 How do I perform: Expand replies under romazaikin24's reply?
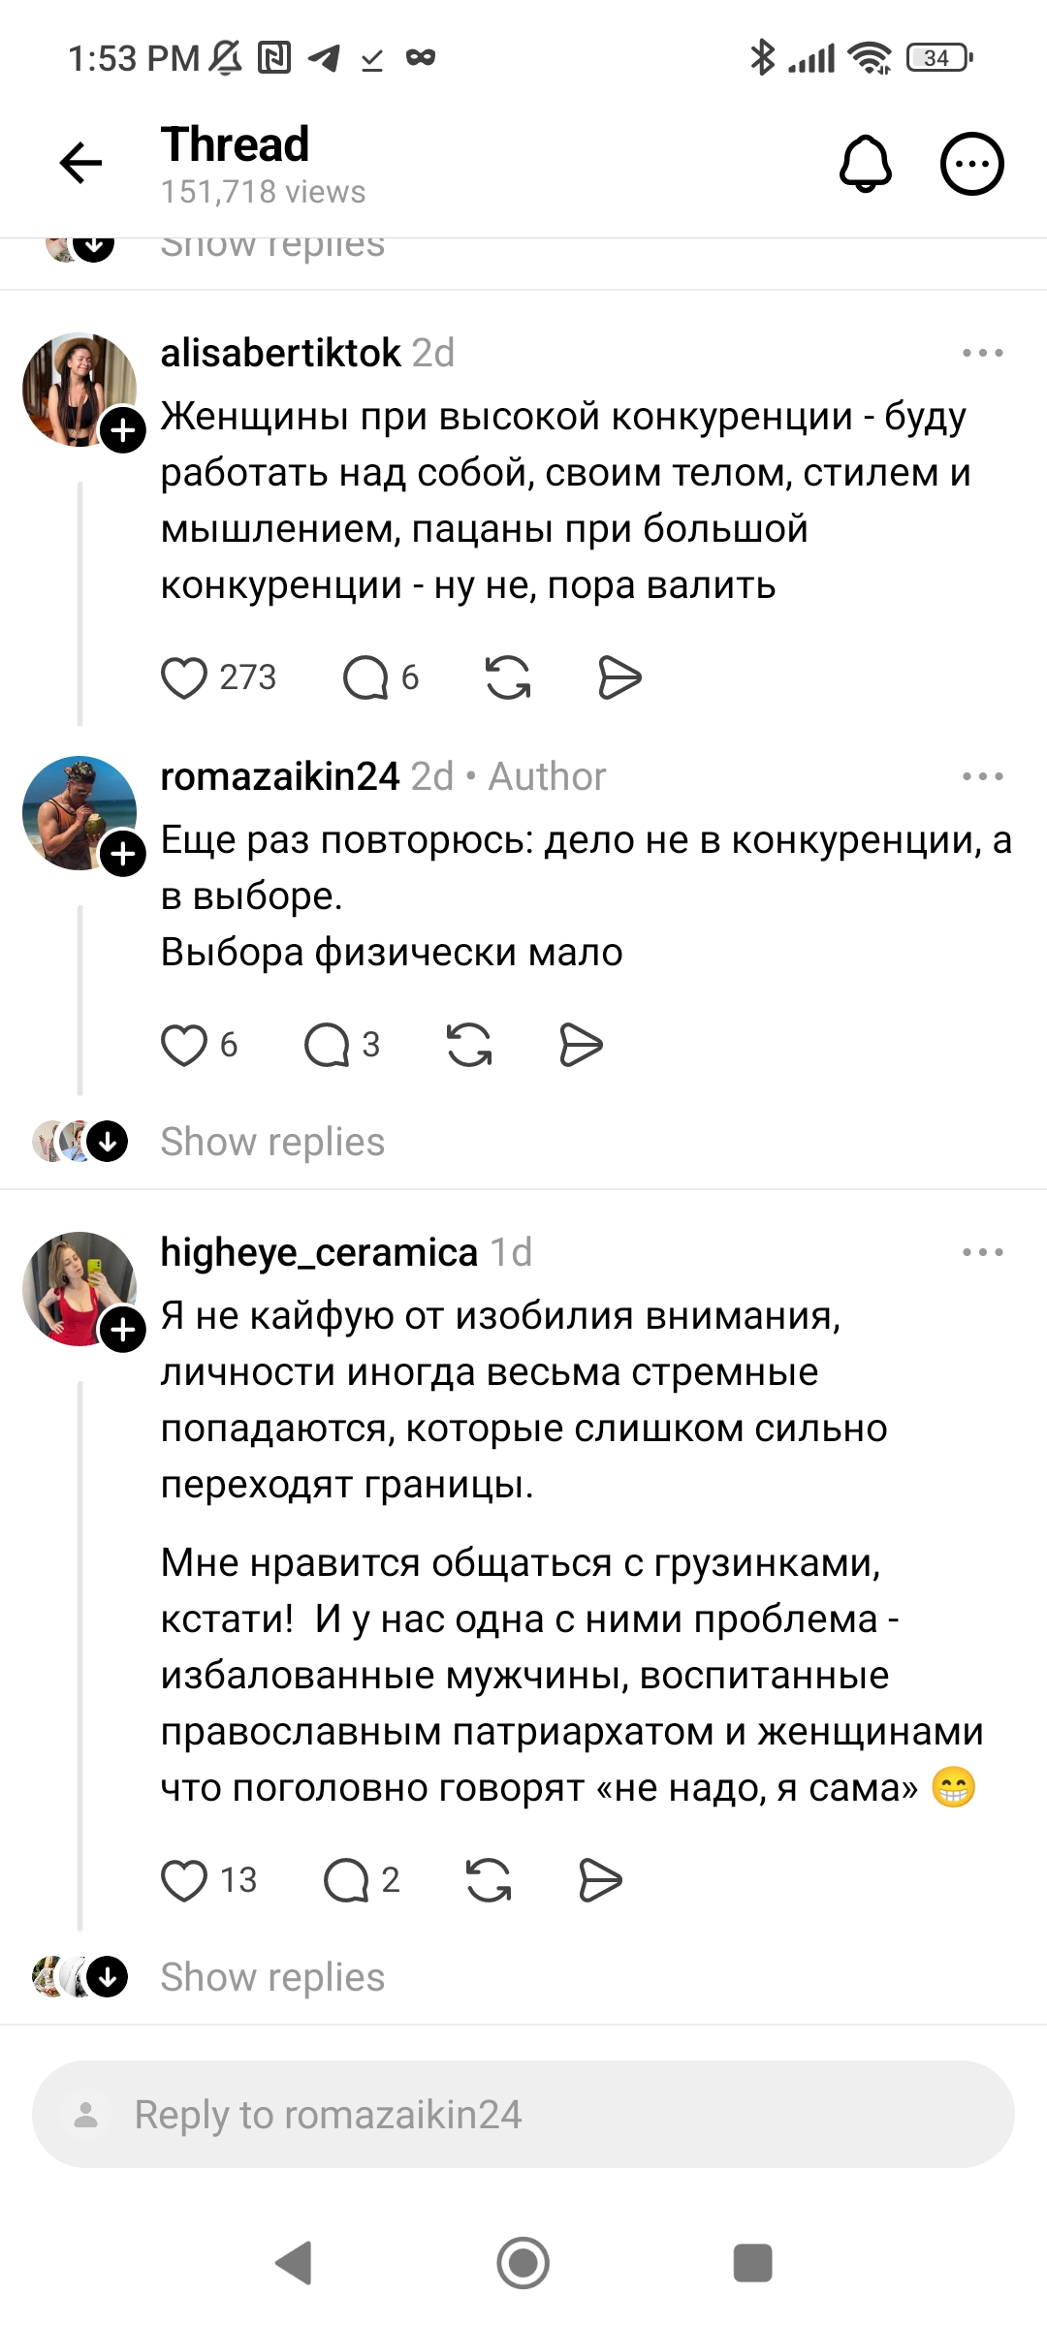click(x=272, y=1142)
